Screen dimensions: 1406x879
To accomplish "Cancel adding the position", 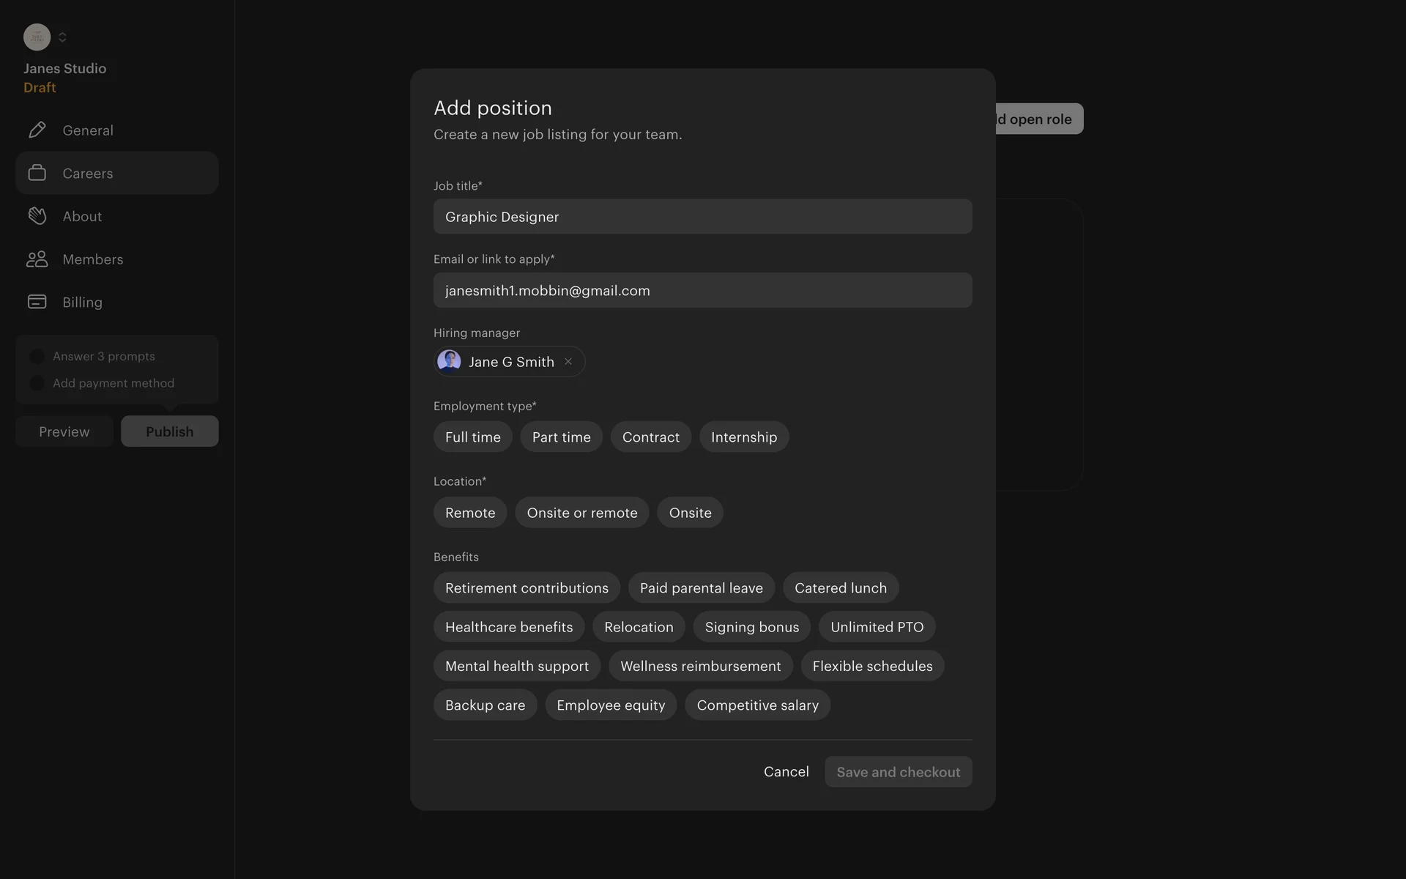I will point(786,772).
